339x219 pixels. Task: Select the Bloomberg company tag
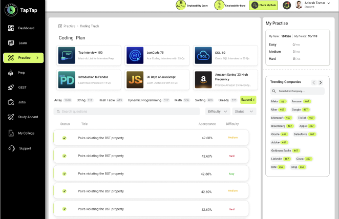[282, 126]
